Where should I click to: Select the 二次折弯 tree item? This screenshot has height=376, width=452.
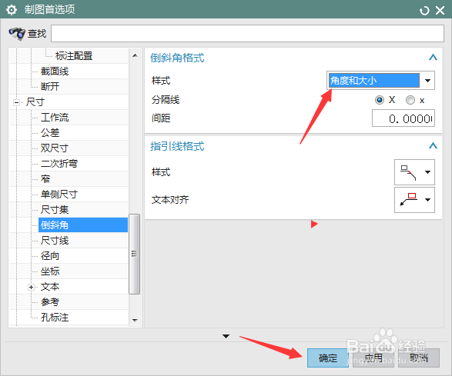click(x=59, y=164)
